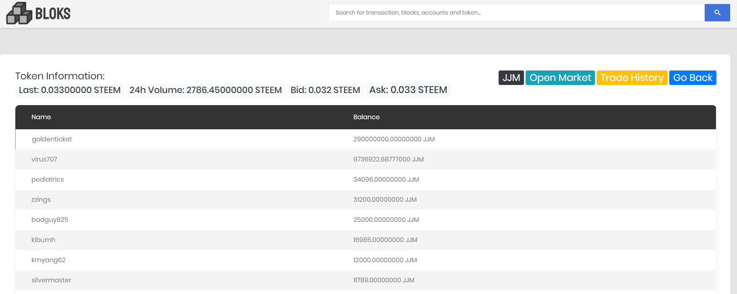Select balance 9736922.68777000 JJM
Image resolution: width=737 pixels, height=294 pixels.
click(x=388, y=159)
